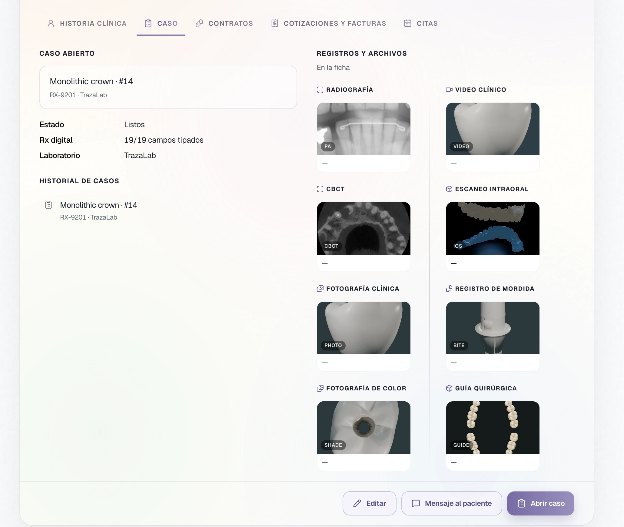This screenshot has height=527, width=624.
Task: Click the scan icon beside Radiografía heading
Action: [x=320, y=90]
